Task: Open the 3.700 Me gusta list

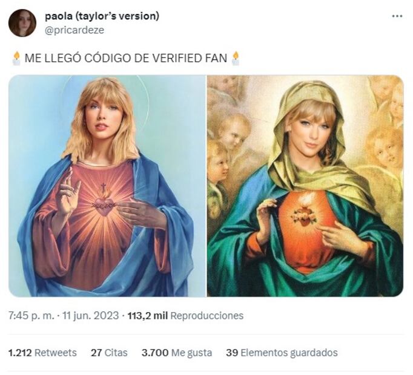Action: (176, 353)
